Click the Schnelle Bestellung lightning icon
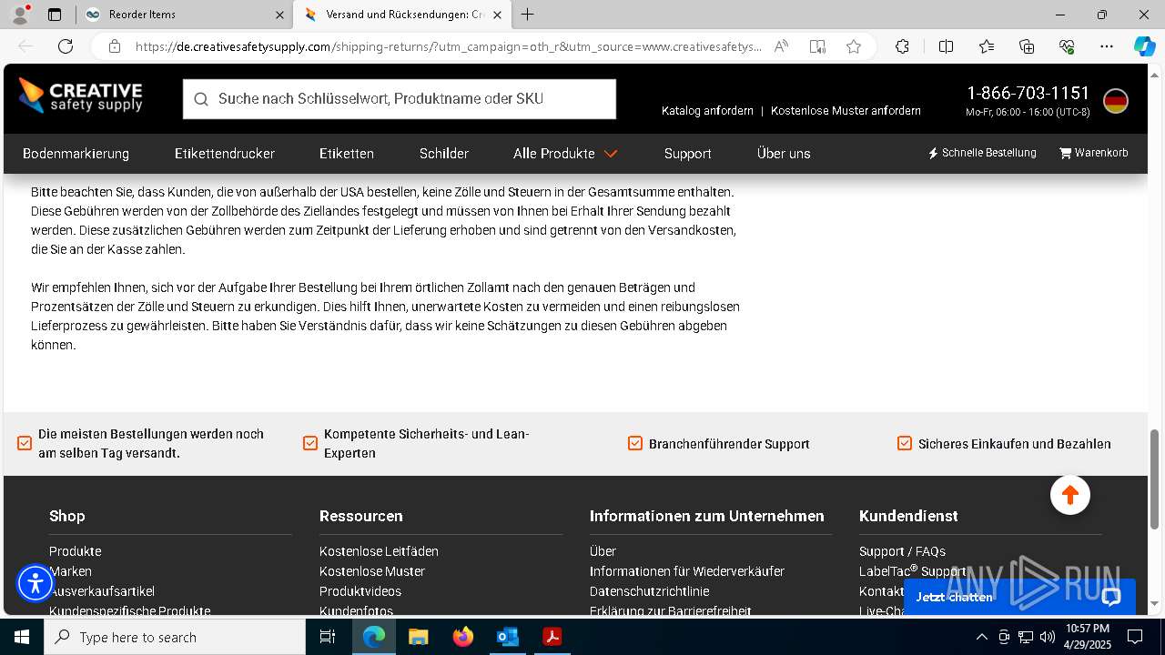The width and height of the screenshot is (1165, 655). pos(933,153)
